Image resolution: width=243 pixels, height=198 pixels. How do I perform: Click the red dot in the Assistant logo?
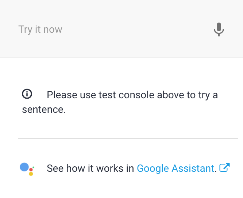click(x=31, y=170)
